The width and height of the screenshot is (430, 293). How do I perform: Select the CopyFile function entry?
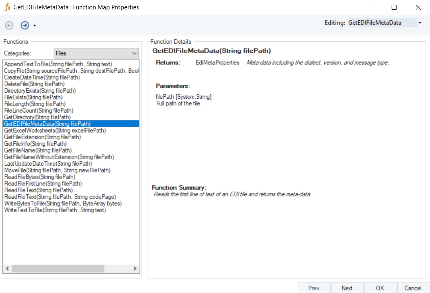pyautogui.click(x=71, y=71)
